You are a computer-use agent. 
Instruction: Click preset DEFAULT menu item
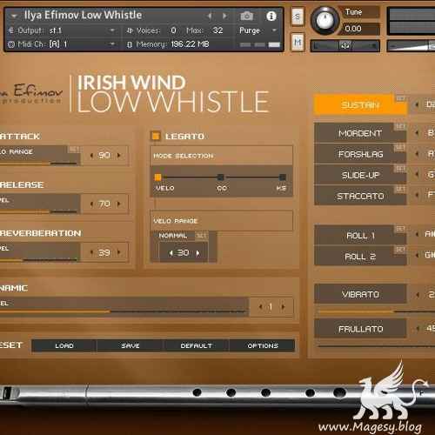pos(197,345)
